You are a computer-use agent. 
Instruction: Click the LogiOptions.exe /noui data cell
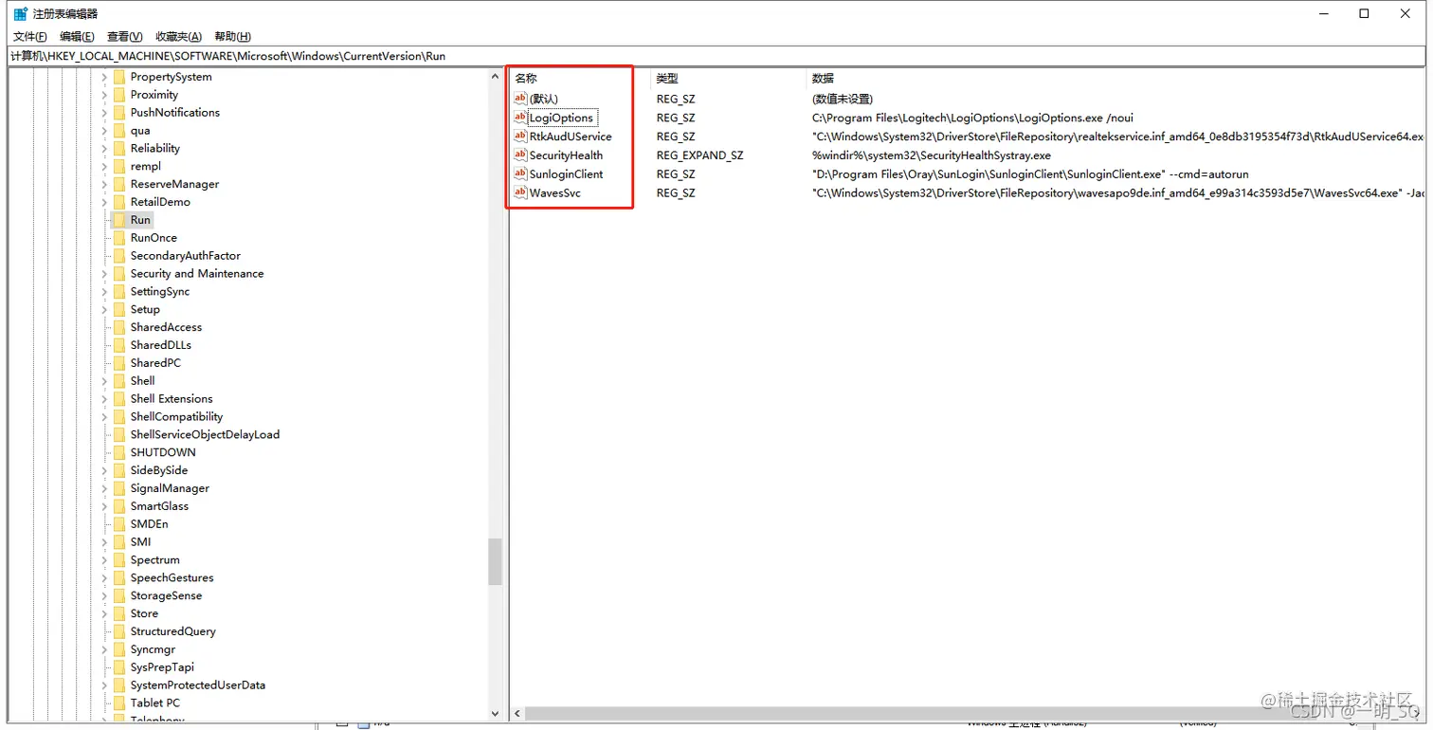click(x=972, y=119)
